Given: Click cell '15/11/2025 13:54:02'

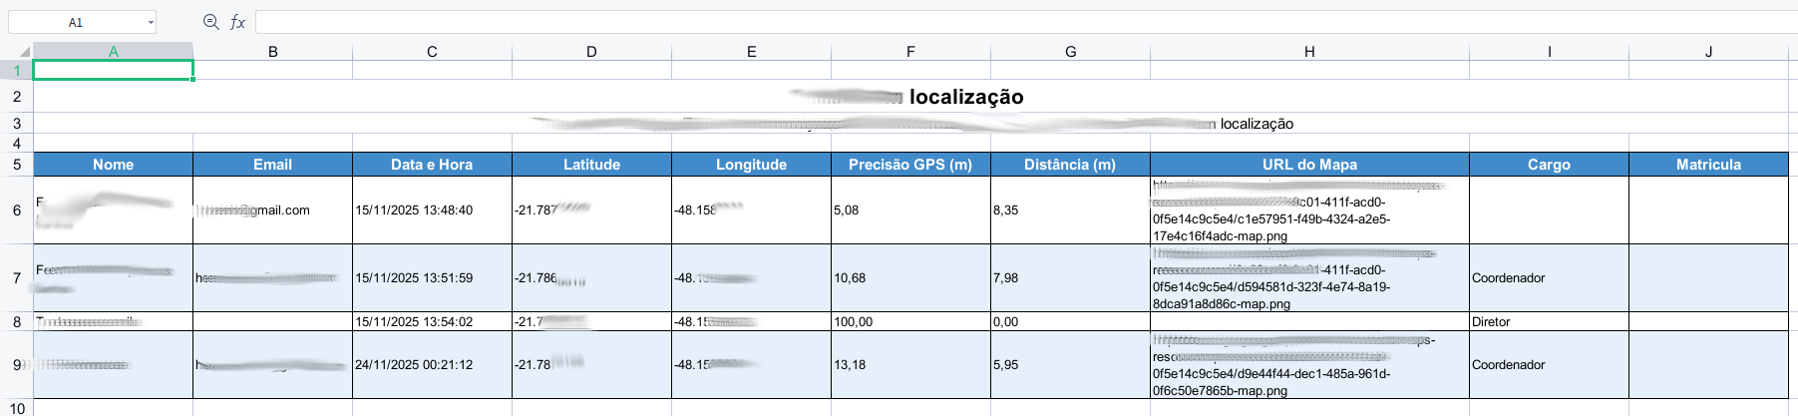Looking at the screenshot, I should click(432, 321).
